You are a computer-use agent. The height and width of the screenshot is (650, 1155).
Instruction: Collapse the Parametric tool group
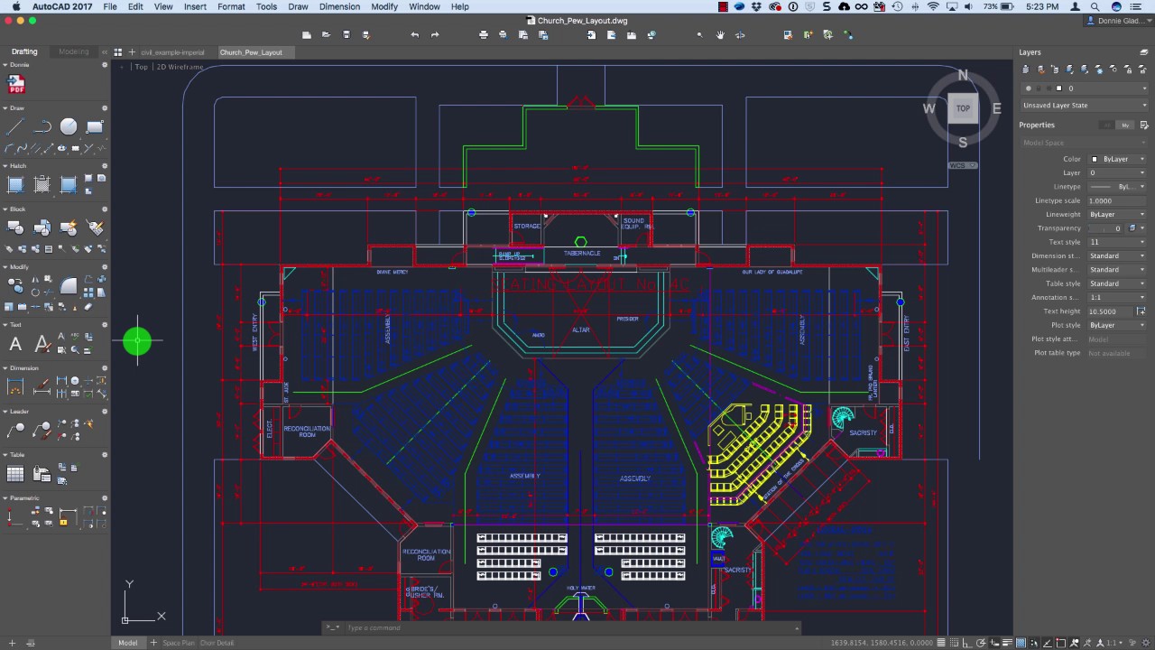5,498
